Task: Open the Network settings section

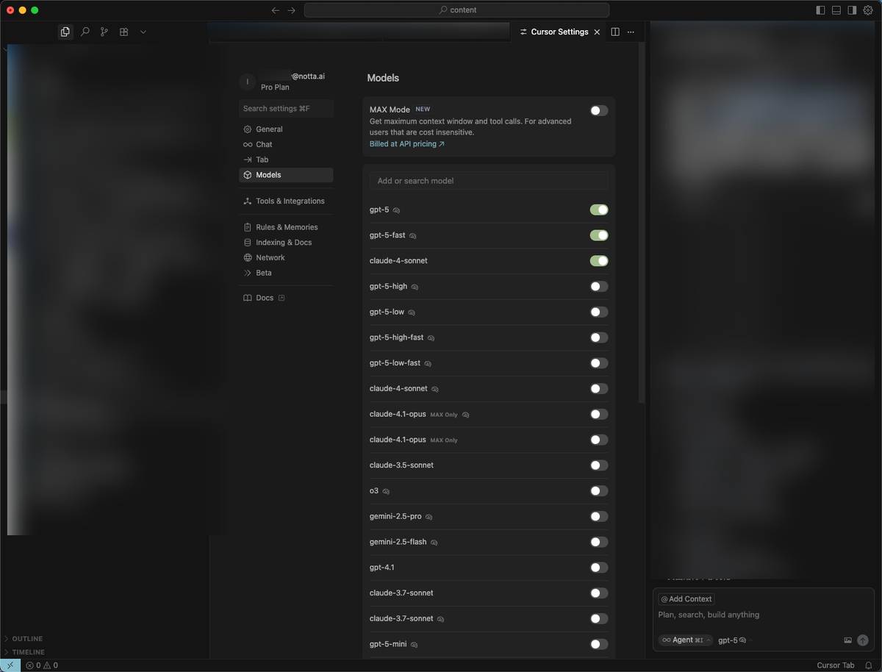Action: tap(286, 257)
